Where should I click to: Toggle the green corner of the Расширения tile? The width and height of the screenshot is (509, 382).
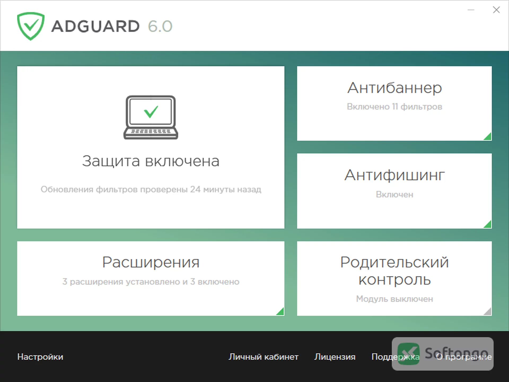[280, 312]
